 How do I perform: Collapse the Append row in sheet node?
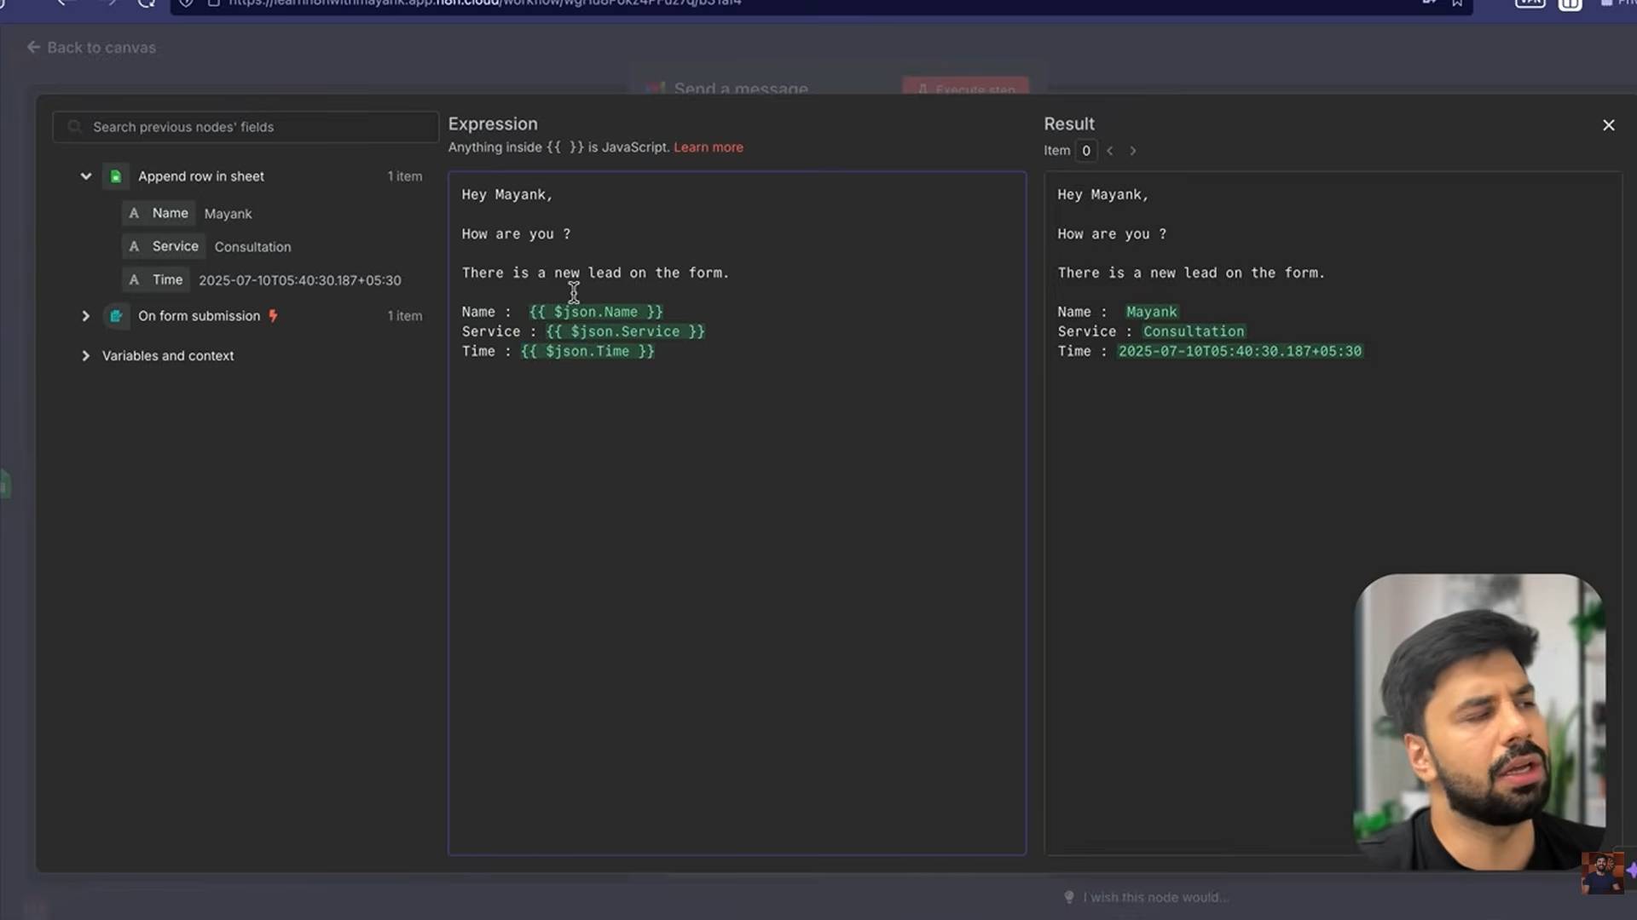coord(86,176)
